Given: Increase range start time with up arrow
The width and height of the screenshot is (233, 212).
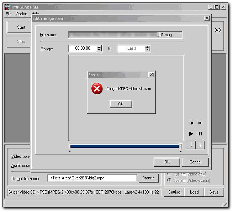Looking at the screenshot, I should [x=99, y=47].
